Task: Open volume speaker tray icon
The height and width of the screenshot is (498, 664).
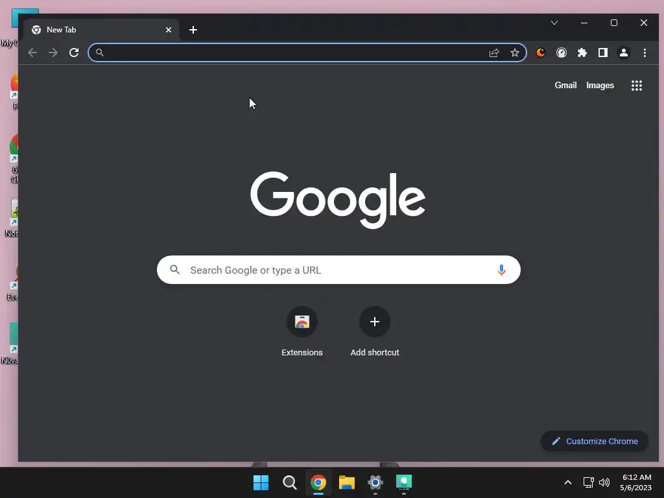Action: 604,482
